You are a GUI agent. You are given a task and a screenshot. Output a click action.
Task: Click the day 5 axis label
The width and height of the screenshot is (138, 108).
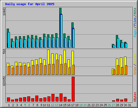pyautogui.click(x=25, y=105)
